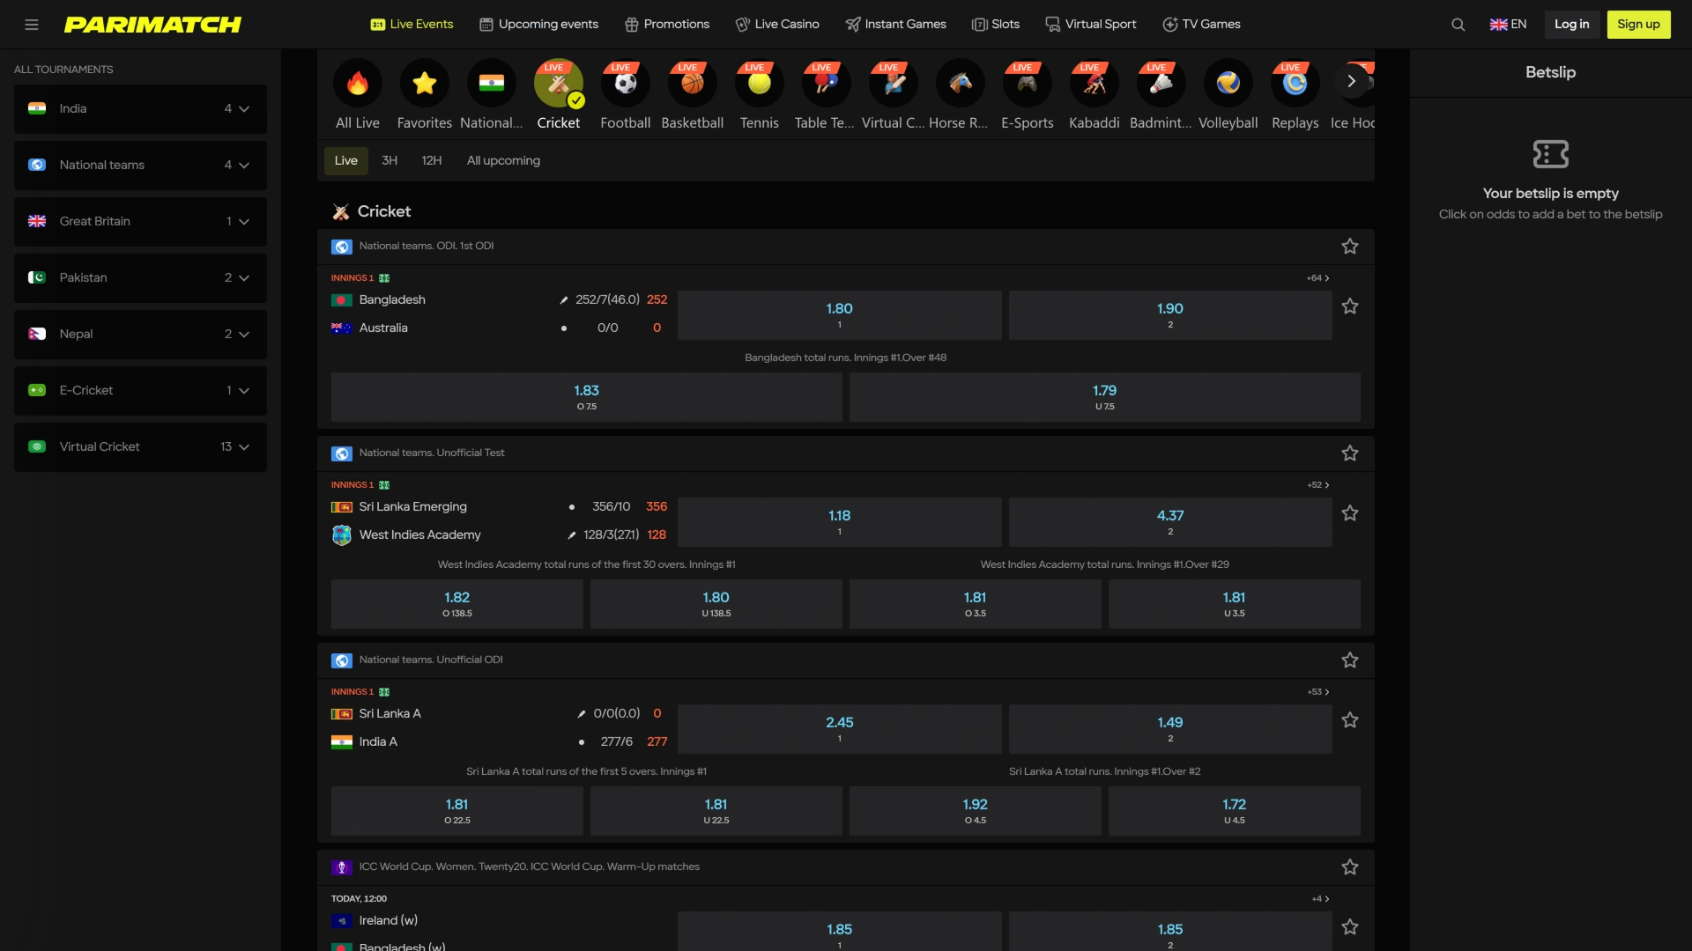Favorite Sri Lanka A vs India A
The image size is (1692, 951).
pyautogui.click(x=1350, y=720)
